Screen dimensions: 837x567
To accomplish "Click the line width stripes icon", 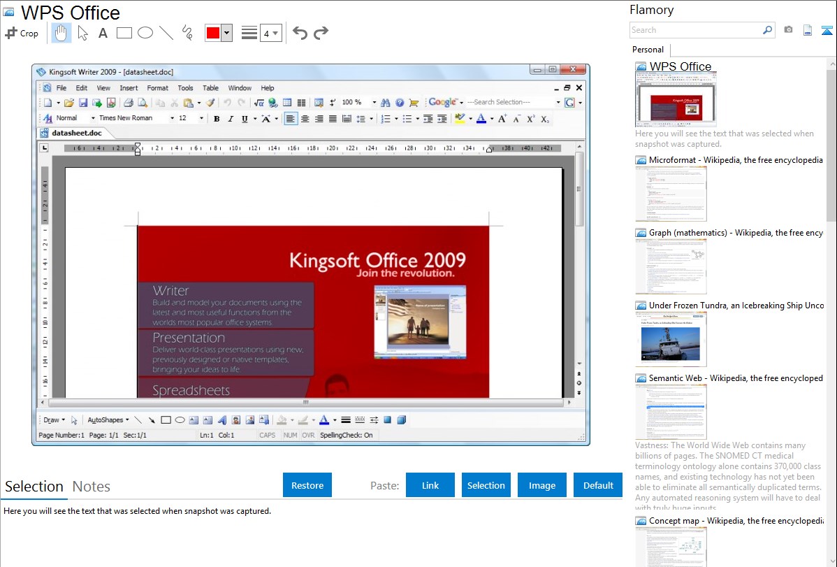I will pyautogui.click(x=249, y=33).
